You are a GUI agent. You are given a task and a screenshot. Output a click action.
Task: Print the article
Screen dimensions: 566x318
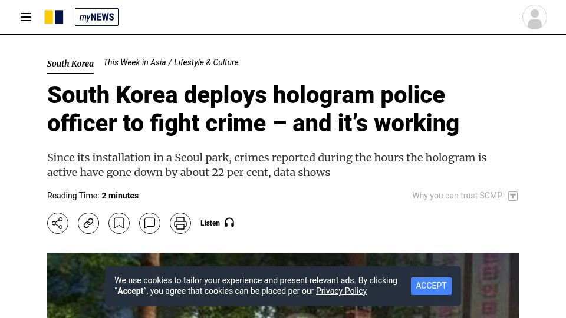point(180,223)
